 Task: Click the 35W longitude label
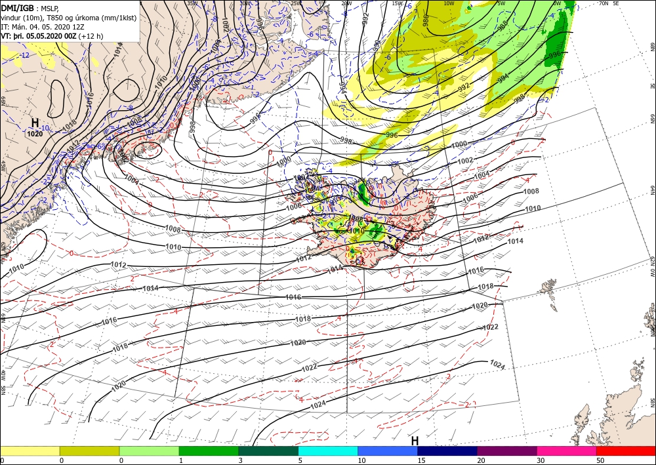[192, 3]
